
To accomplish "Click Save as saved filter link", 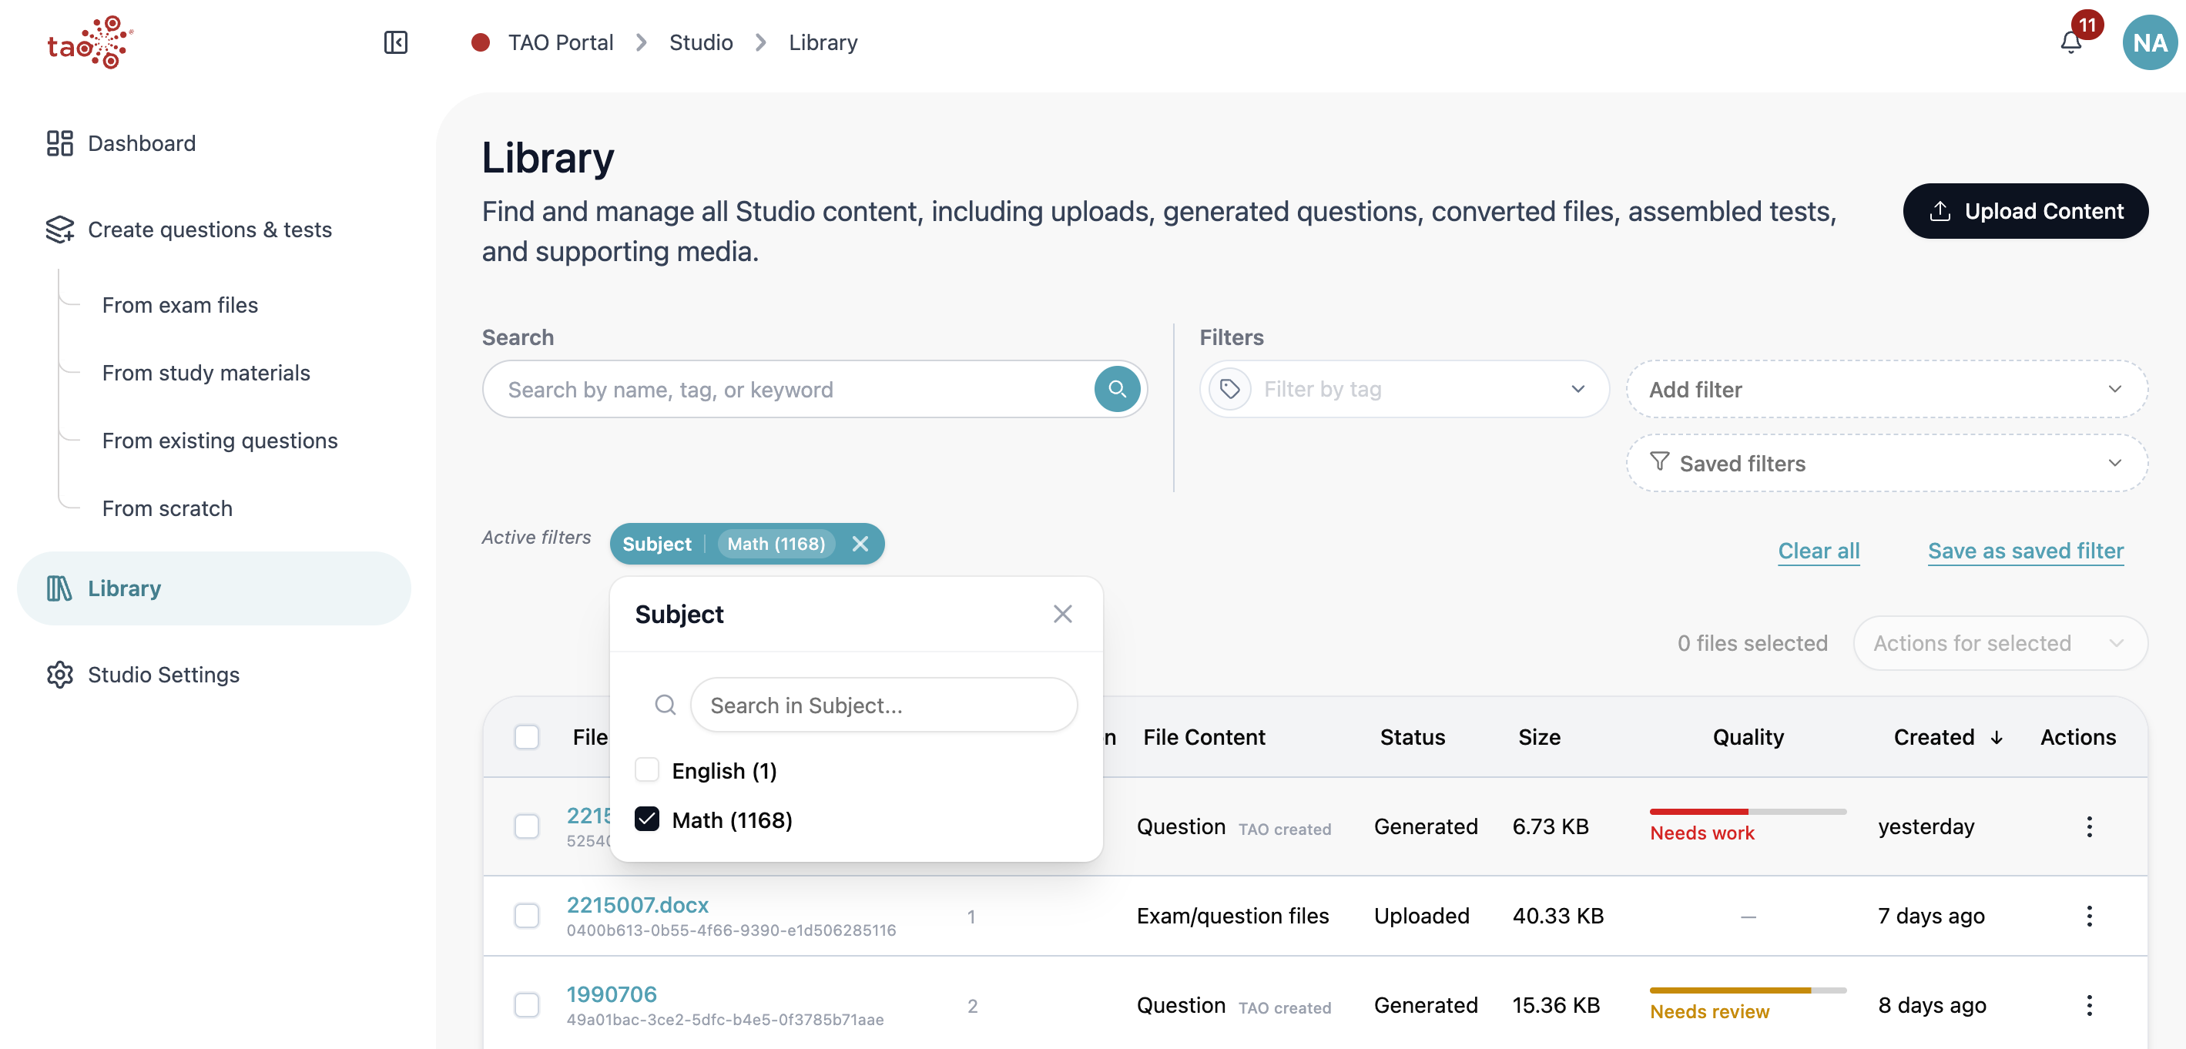I will coord(2026,551).
